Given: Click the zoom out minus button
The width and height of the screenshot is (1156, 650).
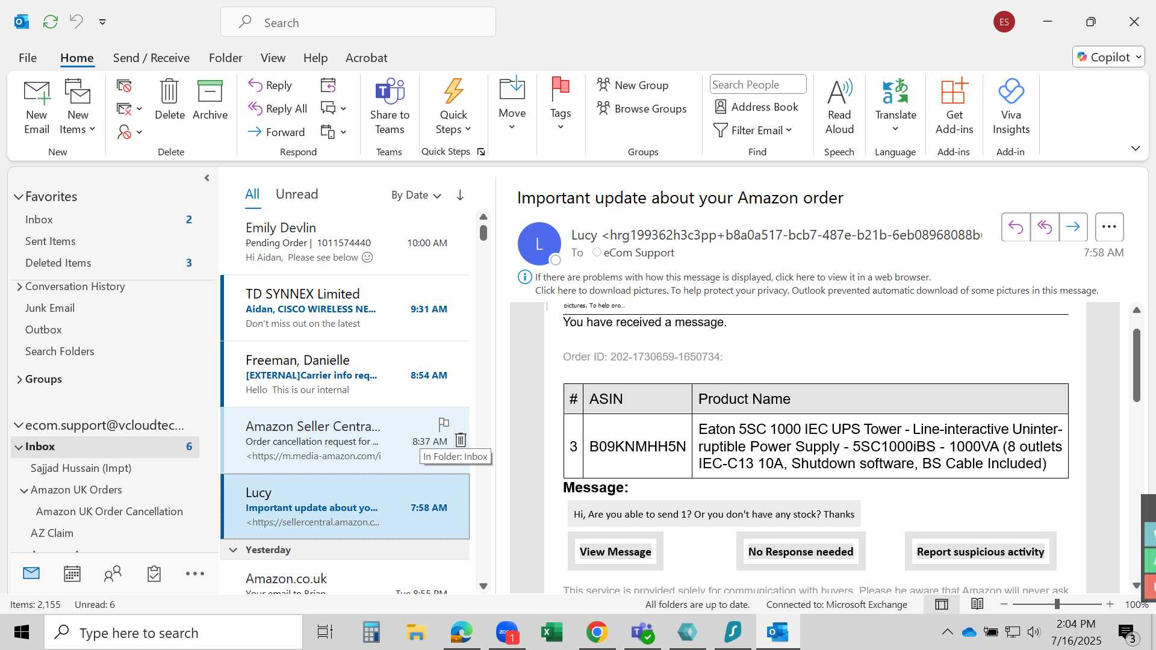Looking at the screenshot, I should coord(1004,604).
